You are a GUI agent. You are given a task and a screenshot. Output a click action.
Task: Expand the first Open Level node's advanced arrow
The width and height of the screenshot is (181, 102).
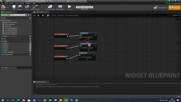coord(88,39)
